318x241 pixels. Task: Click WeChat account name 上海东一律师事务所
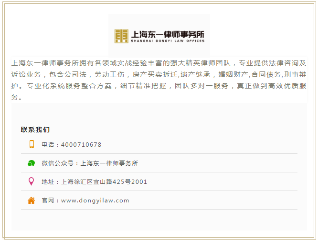click(109, 163)
